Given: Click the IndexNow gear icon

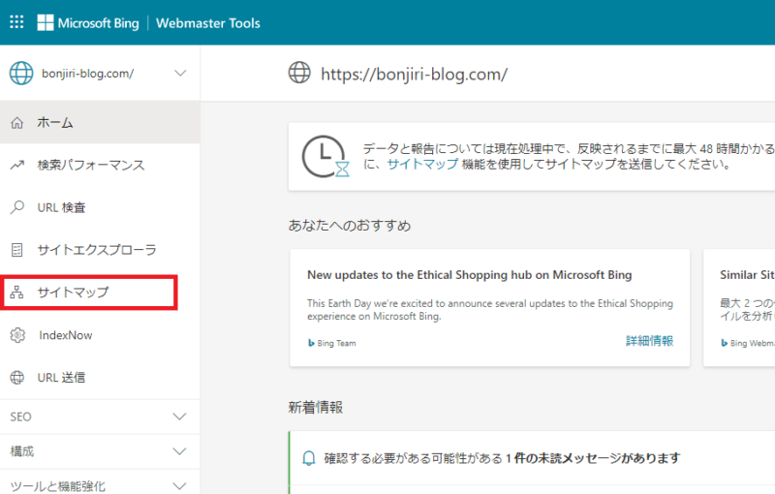Looking at the screenshot, I should (x=17, y=335).
